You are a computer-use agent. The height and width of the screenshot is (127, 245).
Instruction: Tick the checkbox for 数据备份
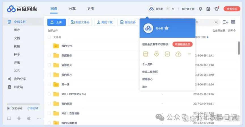(x=49, y=55)
